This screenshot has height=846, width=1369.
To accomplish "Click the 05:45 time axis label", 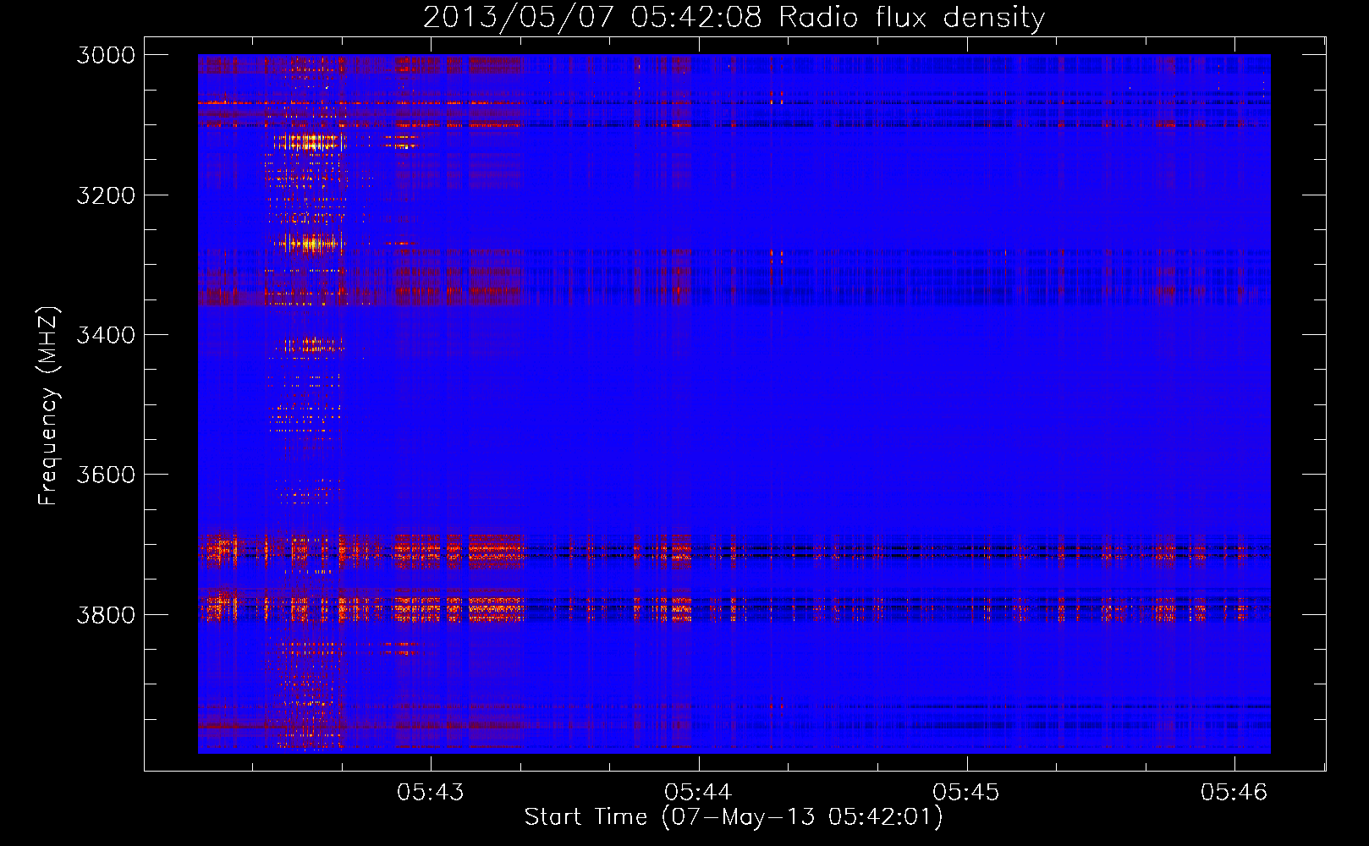I will pyautogui.click(x=966, y=792).
